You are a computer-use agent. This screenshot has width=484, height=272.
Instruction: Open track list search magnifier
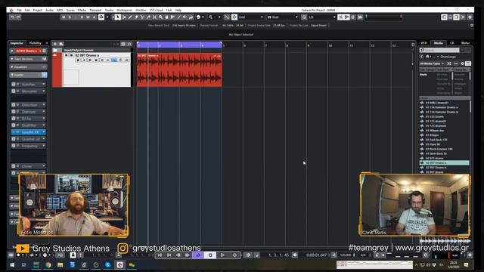[x=129, y=44]
